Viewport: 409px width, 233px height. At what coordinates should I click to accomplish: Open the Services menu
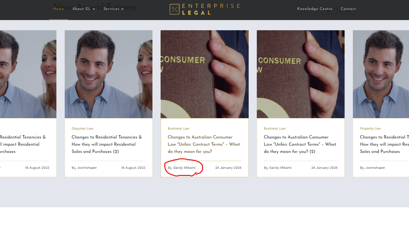coord(111,9)
